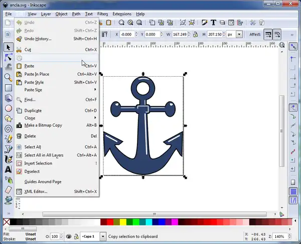Toggle the width-height ratio lock

pyautogui.click(x=196, y=34)
